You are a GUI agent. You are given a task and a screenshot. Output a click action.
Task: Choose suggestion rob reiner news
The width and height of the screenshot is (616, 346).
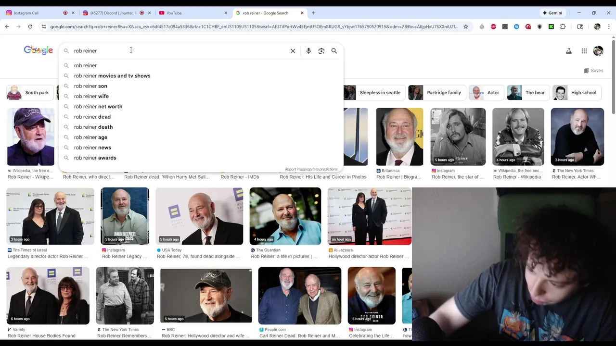point(201,148)
